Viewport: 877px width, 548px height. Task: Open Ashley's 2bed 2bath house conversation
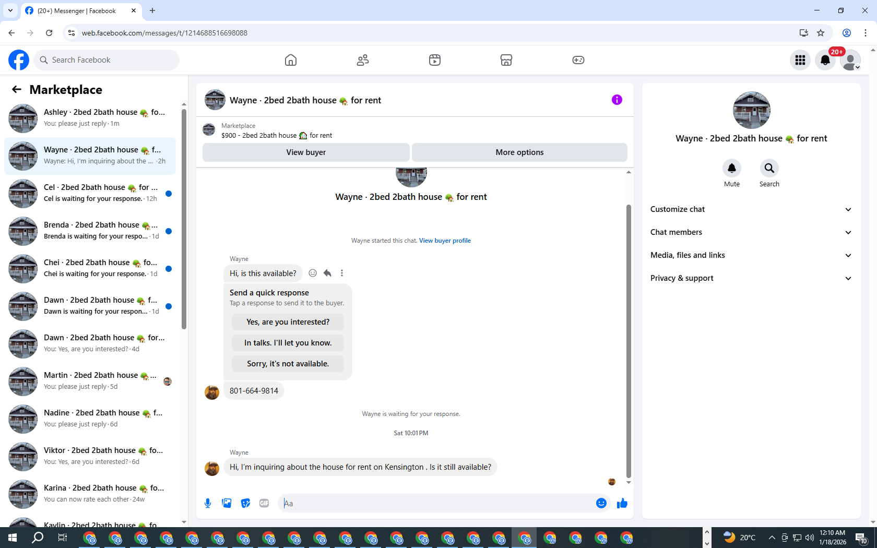(x=90, y=118)
